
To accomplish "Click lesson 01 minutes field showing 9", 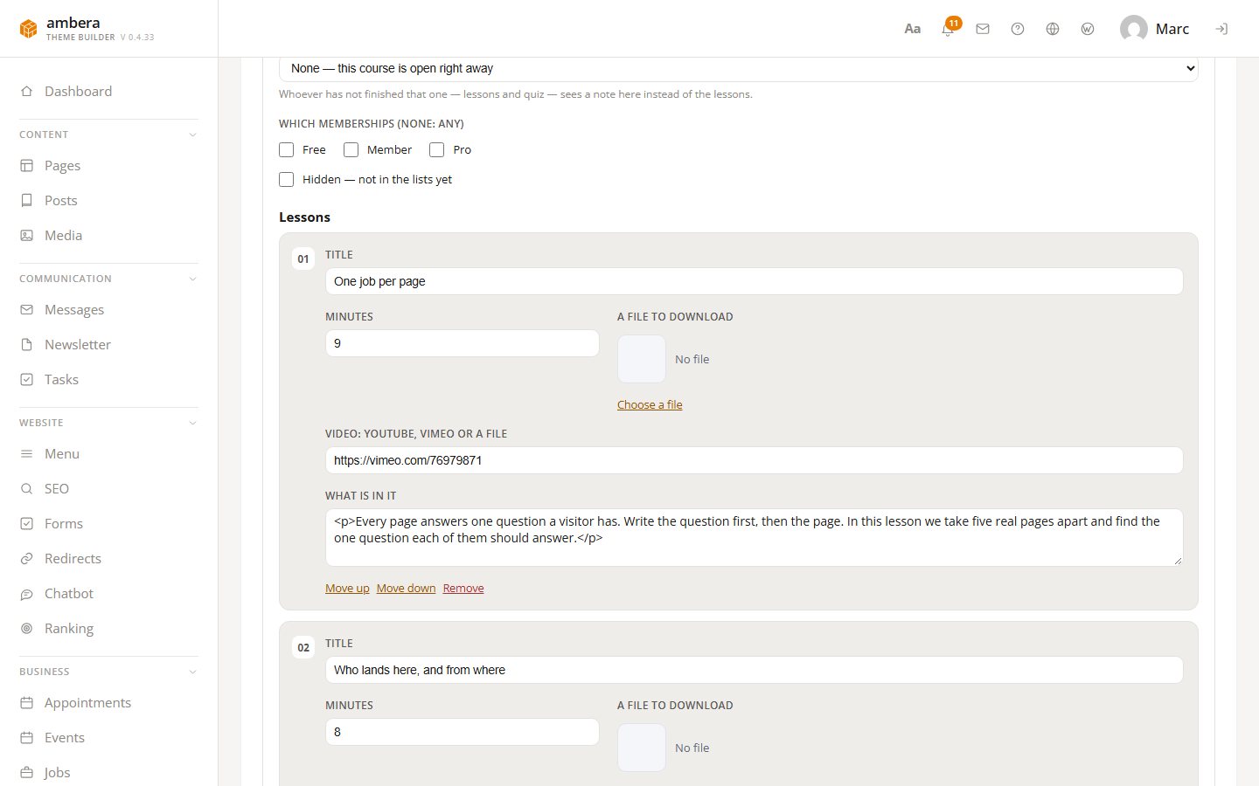I will click(x=463, y=343).
